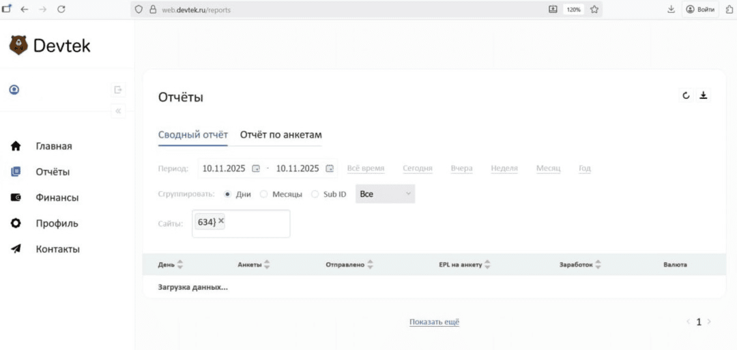The image size is (737, 350).
Task: Sort table by Заработок column arrows
Action: tap(598, 265)
